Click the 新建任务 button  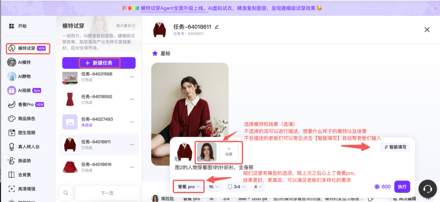[x=99, y=63]
